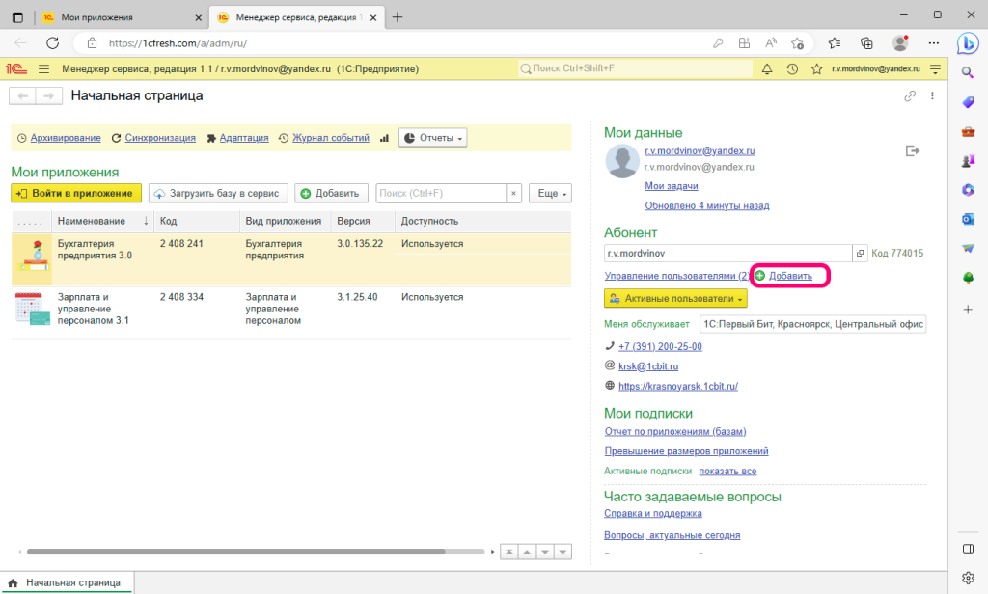Viewport: 988px width, 594px height.
Task: Open Превышение размеров приложений link
Action: pyautogui.click(x=686, y=451)
